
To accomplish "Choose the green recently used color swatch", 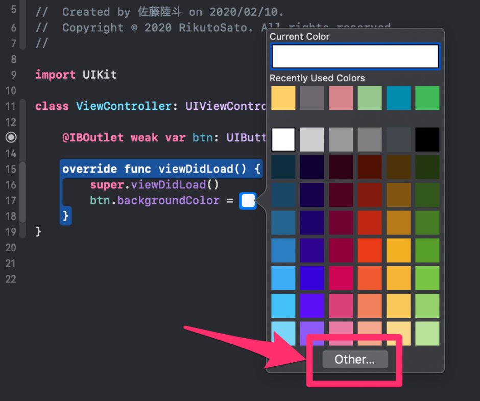I will pos(427,98).
